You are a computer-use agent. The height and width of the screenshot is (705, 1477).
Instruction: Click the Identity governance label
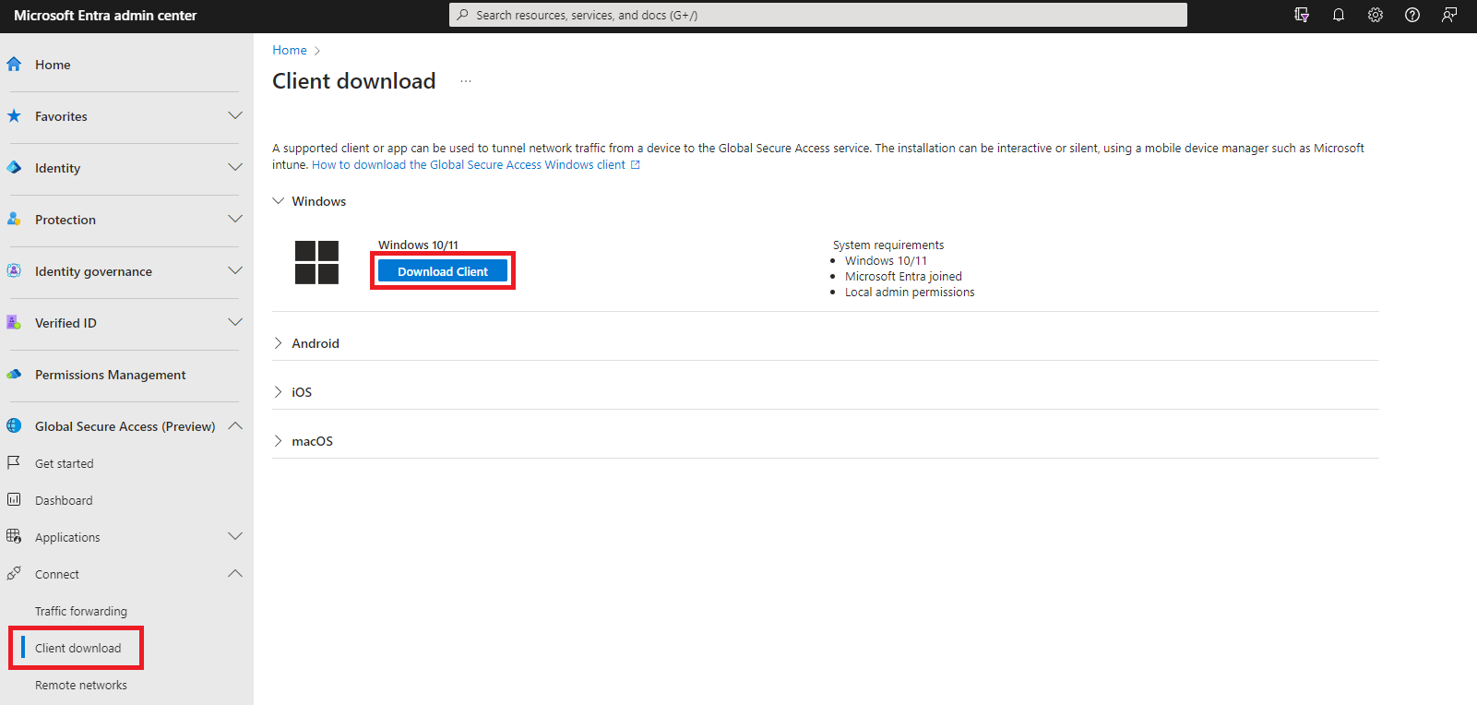coord(93,271)
